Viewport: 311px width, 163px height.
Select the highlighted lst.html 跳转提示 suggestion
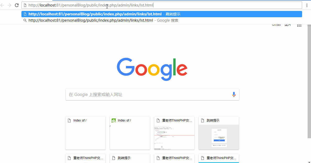tap(162, 14)
